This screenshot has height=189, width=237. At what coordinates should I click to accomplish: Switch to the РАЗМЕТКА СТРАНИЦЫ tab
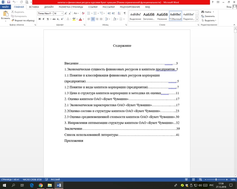pyautogui.click(x=71, y=7)
